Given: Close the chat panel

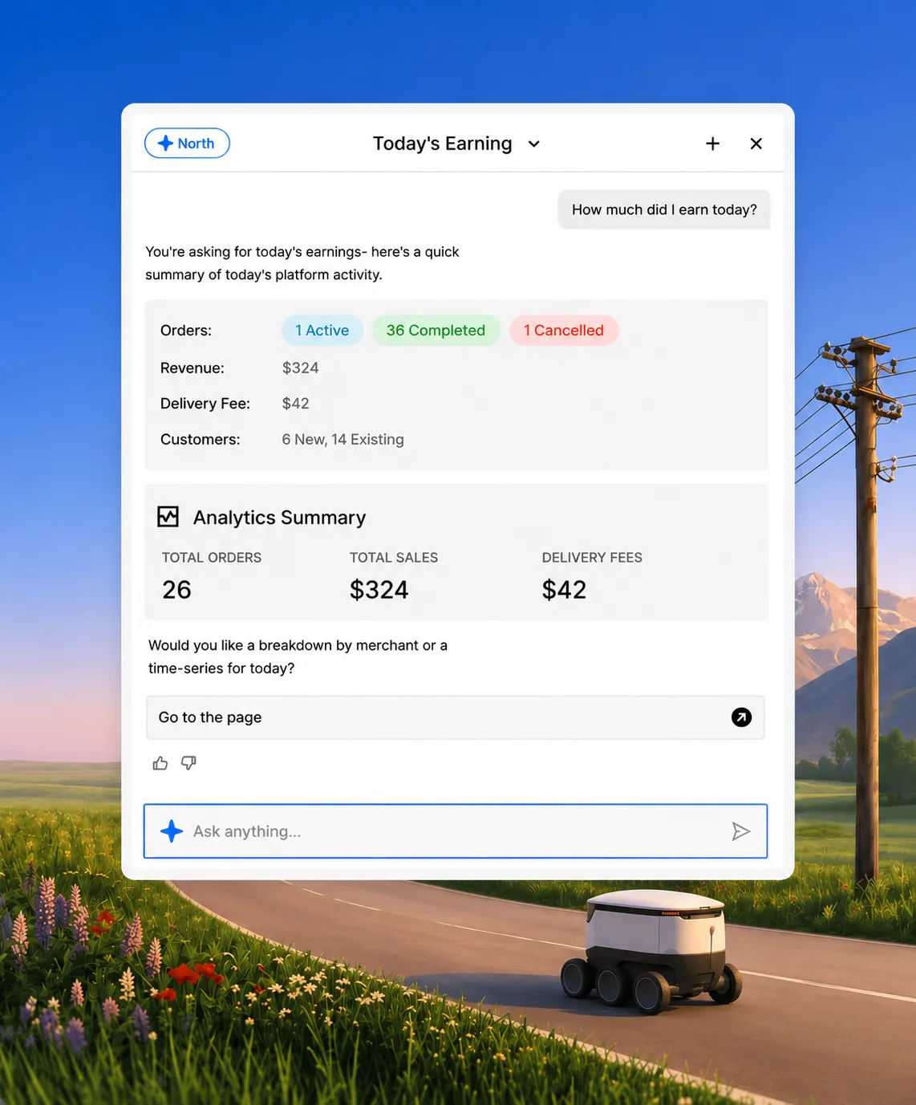Looking at the screenshot, I should pos(756,144).
